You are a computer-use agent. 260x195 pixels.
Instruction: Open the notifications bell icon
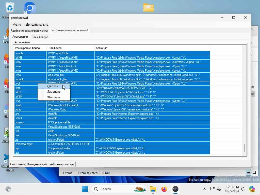point(243,189)
